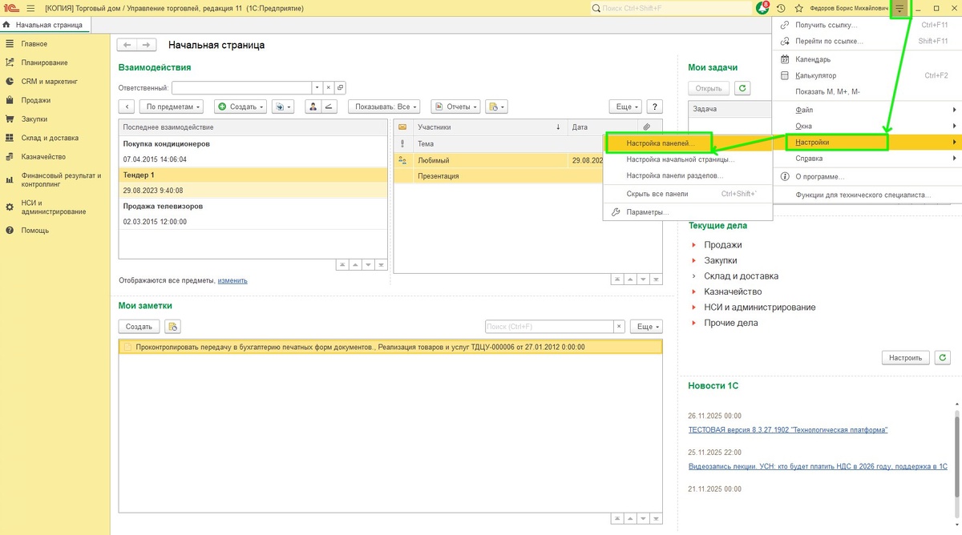Viewport: 962px width, 535px height.
Task: Click the изменить link below the list
Action: (232, 281)
